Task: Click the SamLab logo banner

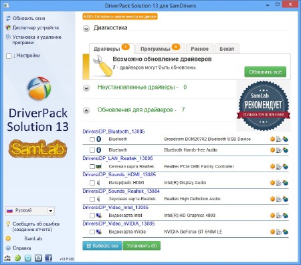Action: (37, 149)
